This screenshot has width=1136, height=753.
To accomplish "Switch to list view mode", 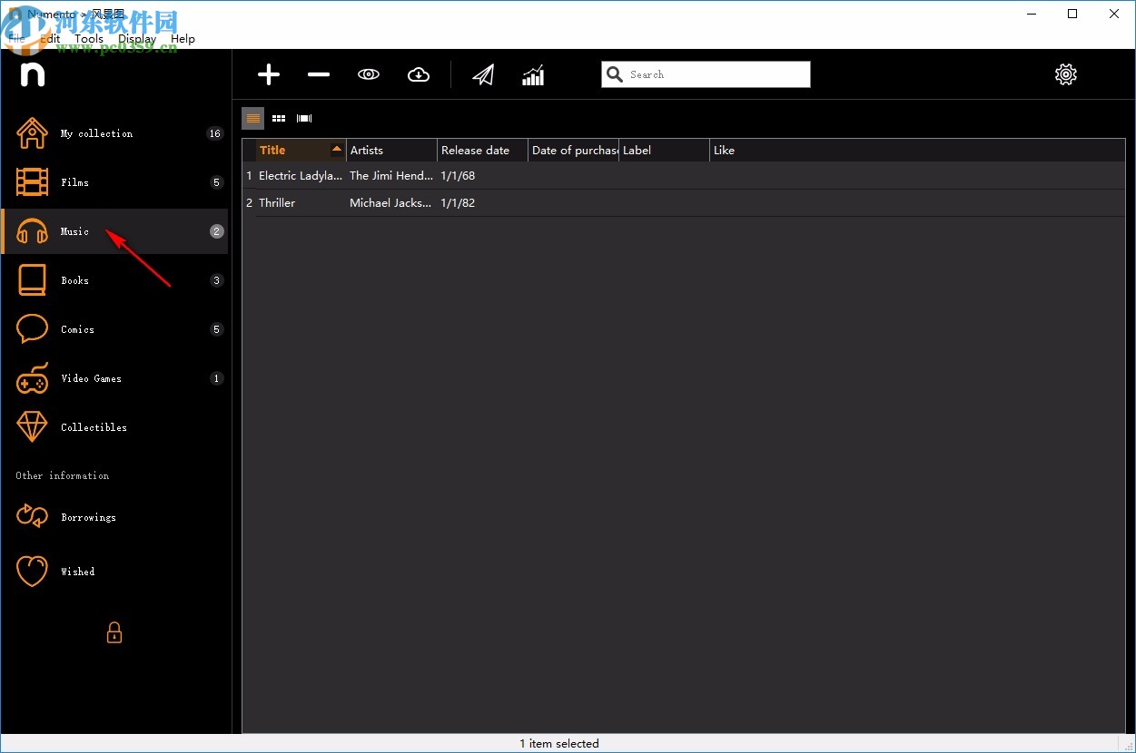I will pyautogui.click(x=253, y=118).
